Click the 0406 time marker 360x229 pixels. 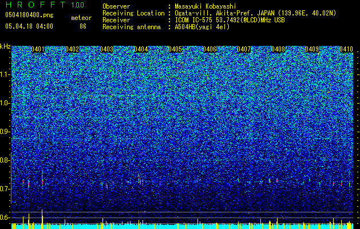pos(209,49)
